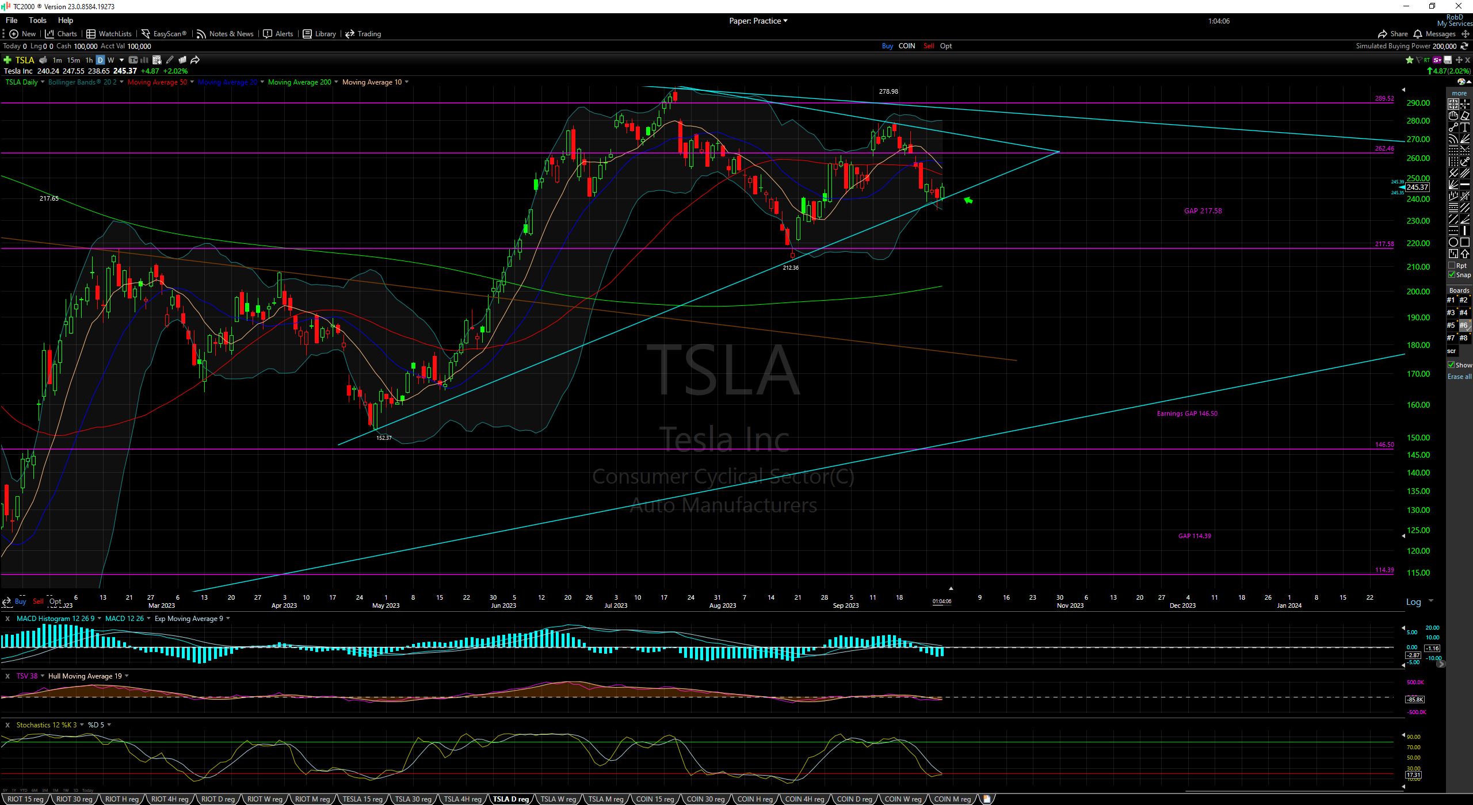Click the Messages bell button
The width and height of the screenshot is (1473, 805).
1434,34
